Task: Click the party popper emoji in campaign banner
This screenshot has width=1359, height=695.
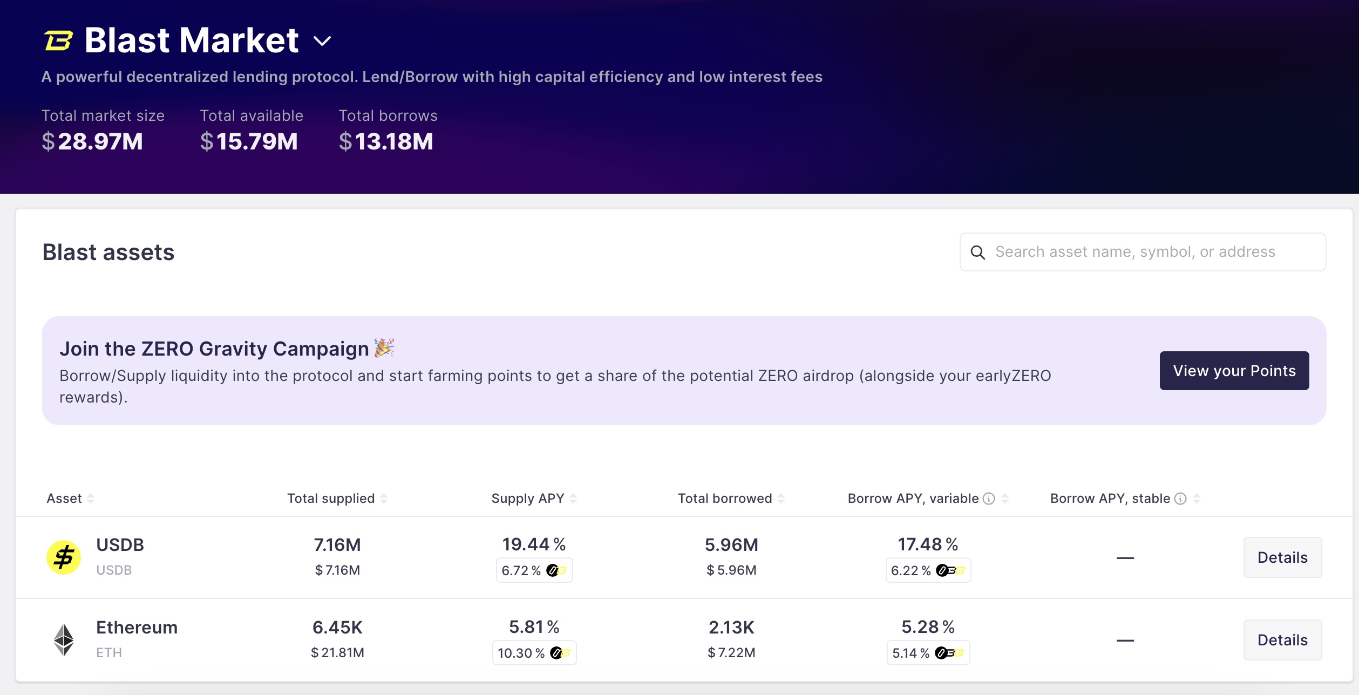Action: [384, 348]
